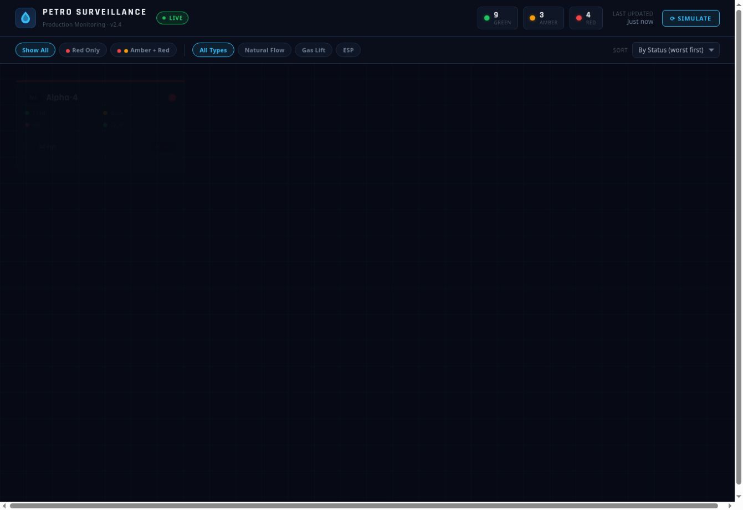Click the green LIVE status badge
This screenshot has width=743, height=510.
click(x=172, y=18)
